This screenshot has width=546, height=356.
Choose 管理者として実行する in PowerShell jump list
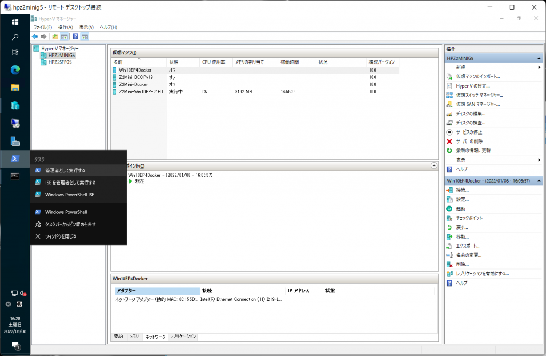(78, 170)
